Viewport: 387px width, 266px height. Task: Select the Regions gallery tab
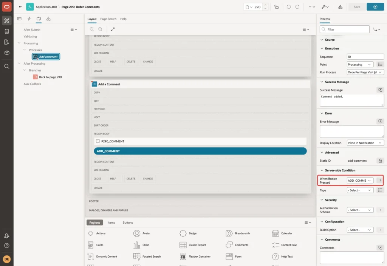(x=94, y=222)
